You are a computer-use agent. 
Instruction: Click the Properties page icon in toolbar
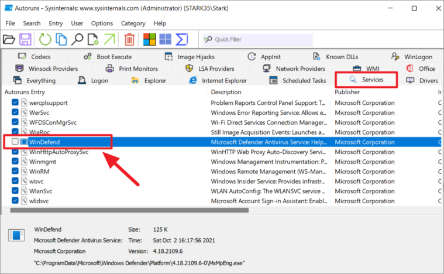click(93, 39)
